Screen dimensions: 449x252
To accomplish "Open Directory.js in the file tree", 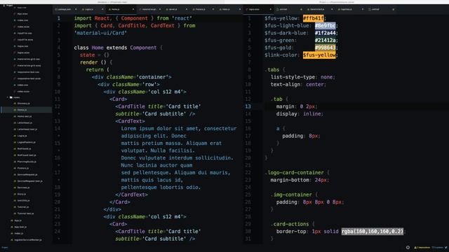I will pyautogui.click(x=23, y=104).
